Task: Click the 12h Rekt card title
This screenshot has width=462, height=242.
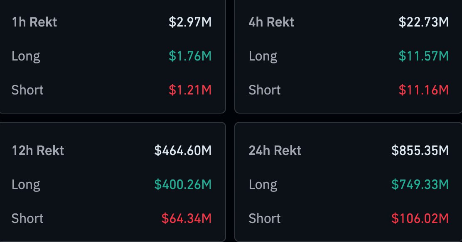Action: point(38,150)
